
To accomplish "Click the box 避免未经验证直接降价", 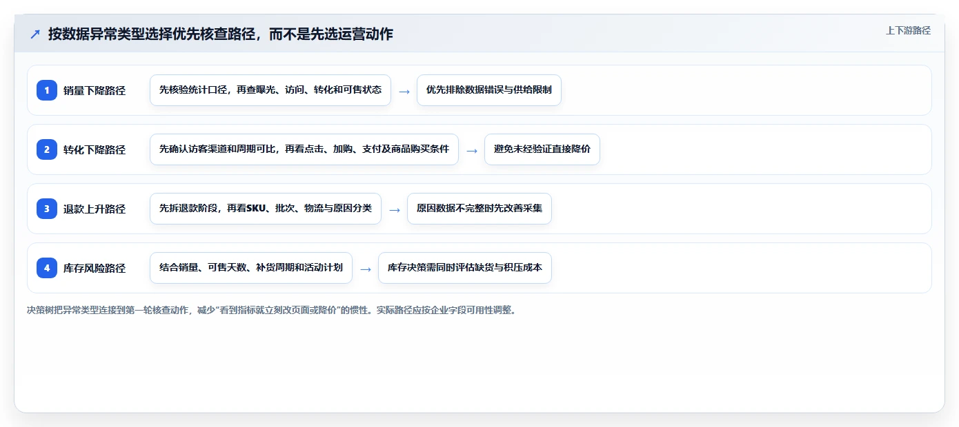I will click(542, 149).
